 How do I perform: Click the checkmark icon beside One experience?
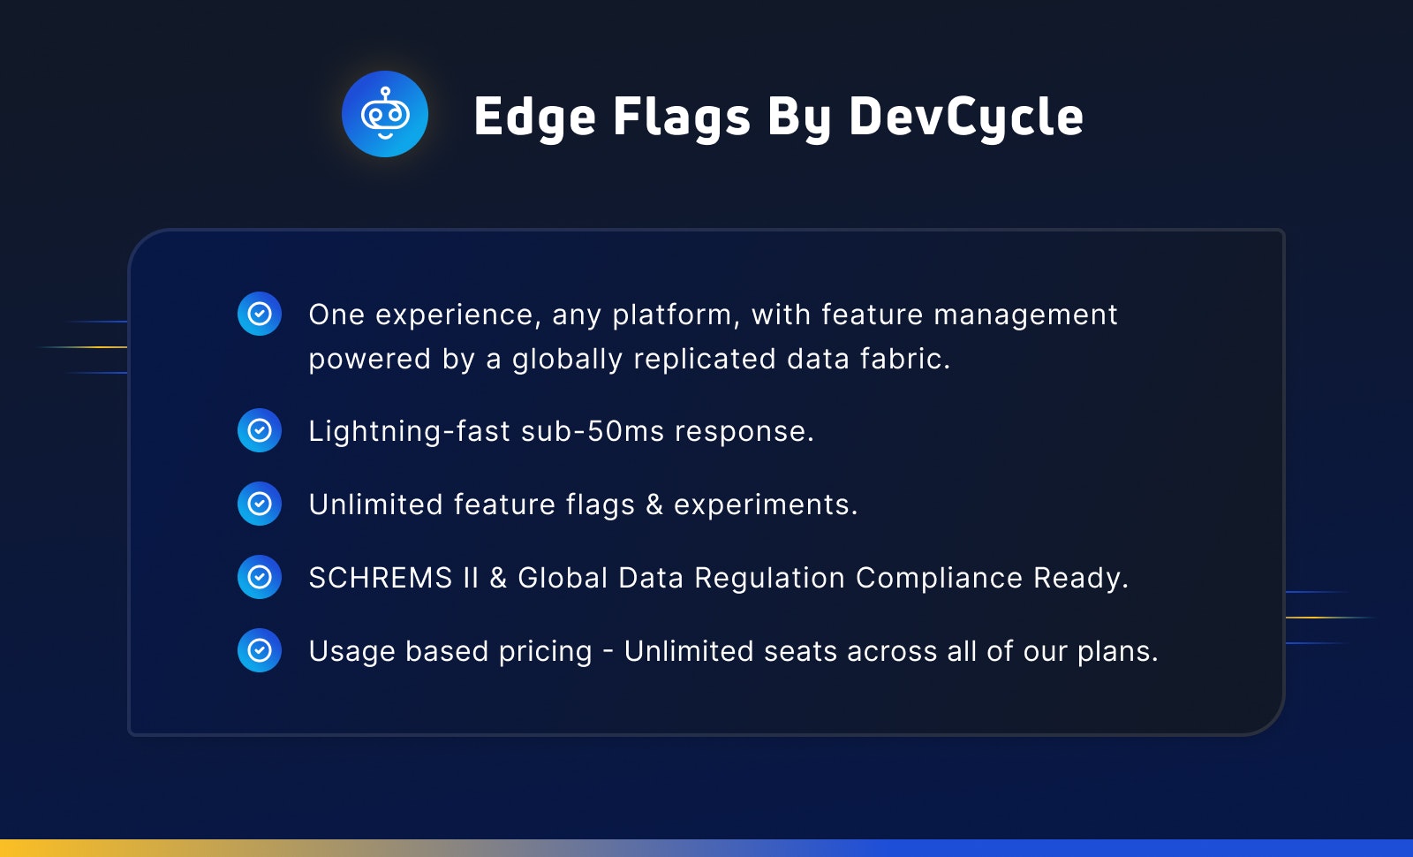(260, 314)
